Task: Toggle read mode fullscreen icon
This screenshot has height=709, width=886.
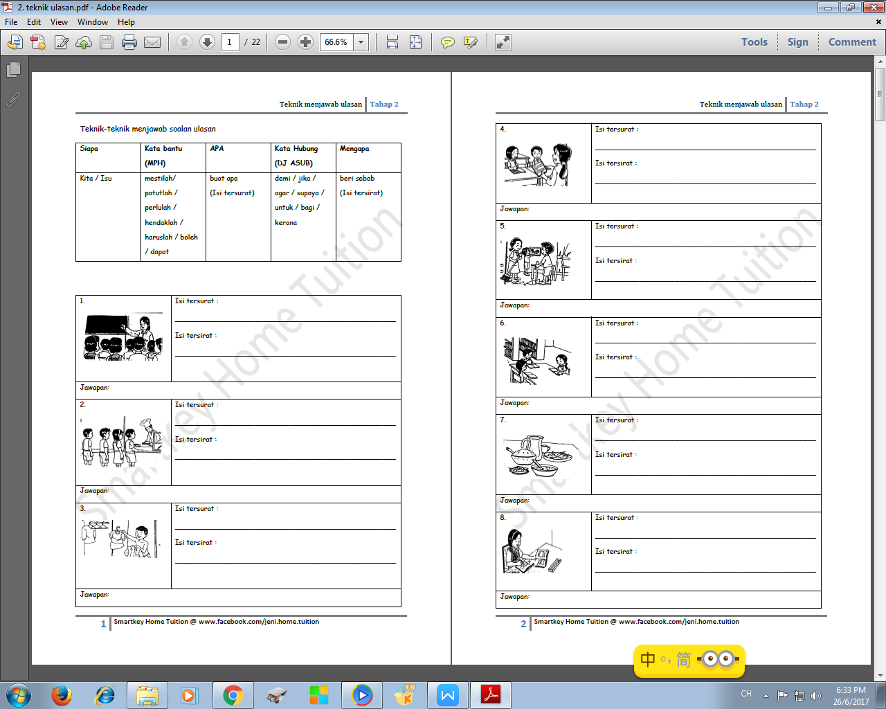Action: [503, 42]
